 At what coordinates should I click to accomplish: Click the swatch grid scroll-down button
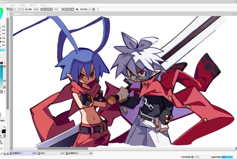tap(5, 87)
